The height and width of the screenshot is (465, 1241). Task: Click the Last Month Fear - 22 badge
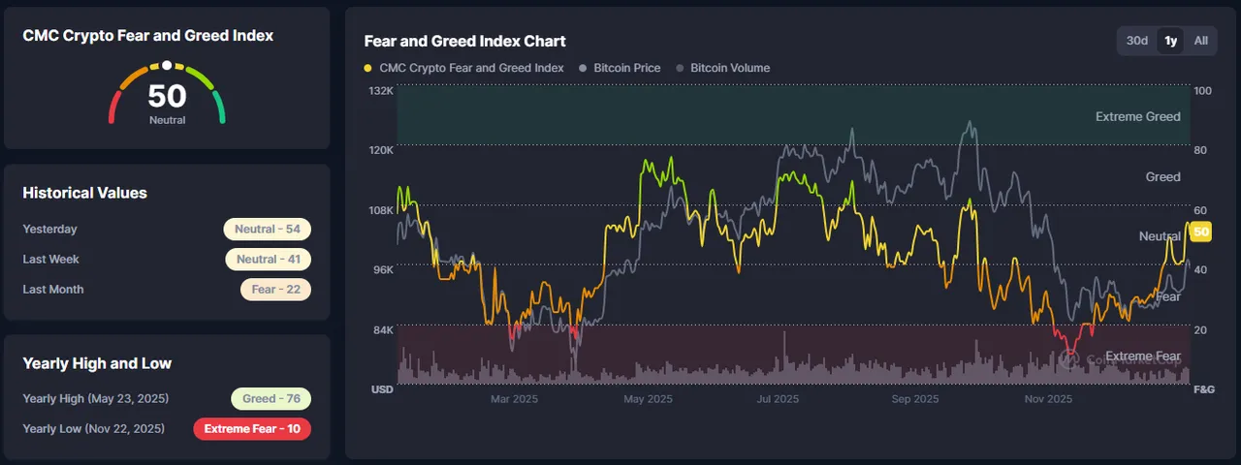pos(275,290)
